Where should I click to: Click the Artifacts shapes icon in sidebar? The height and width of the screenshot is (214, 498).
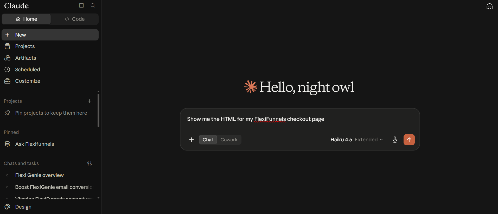7,58
